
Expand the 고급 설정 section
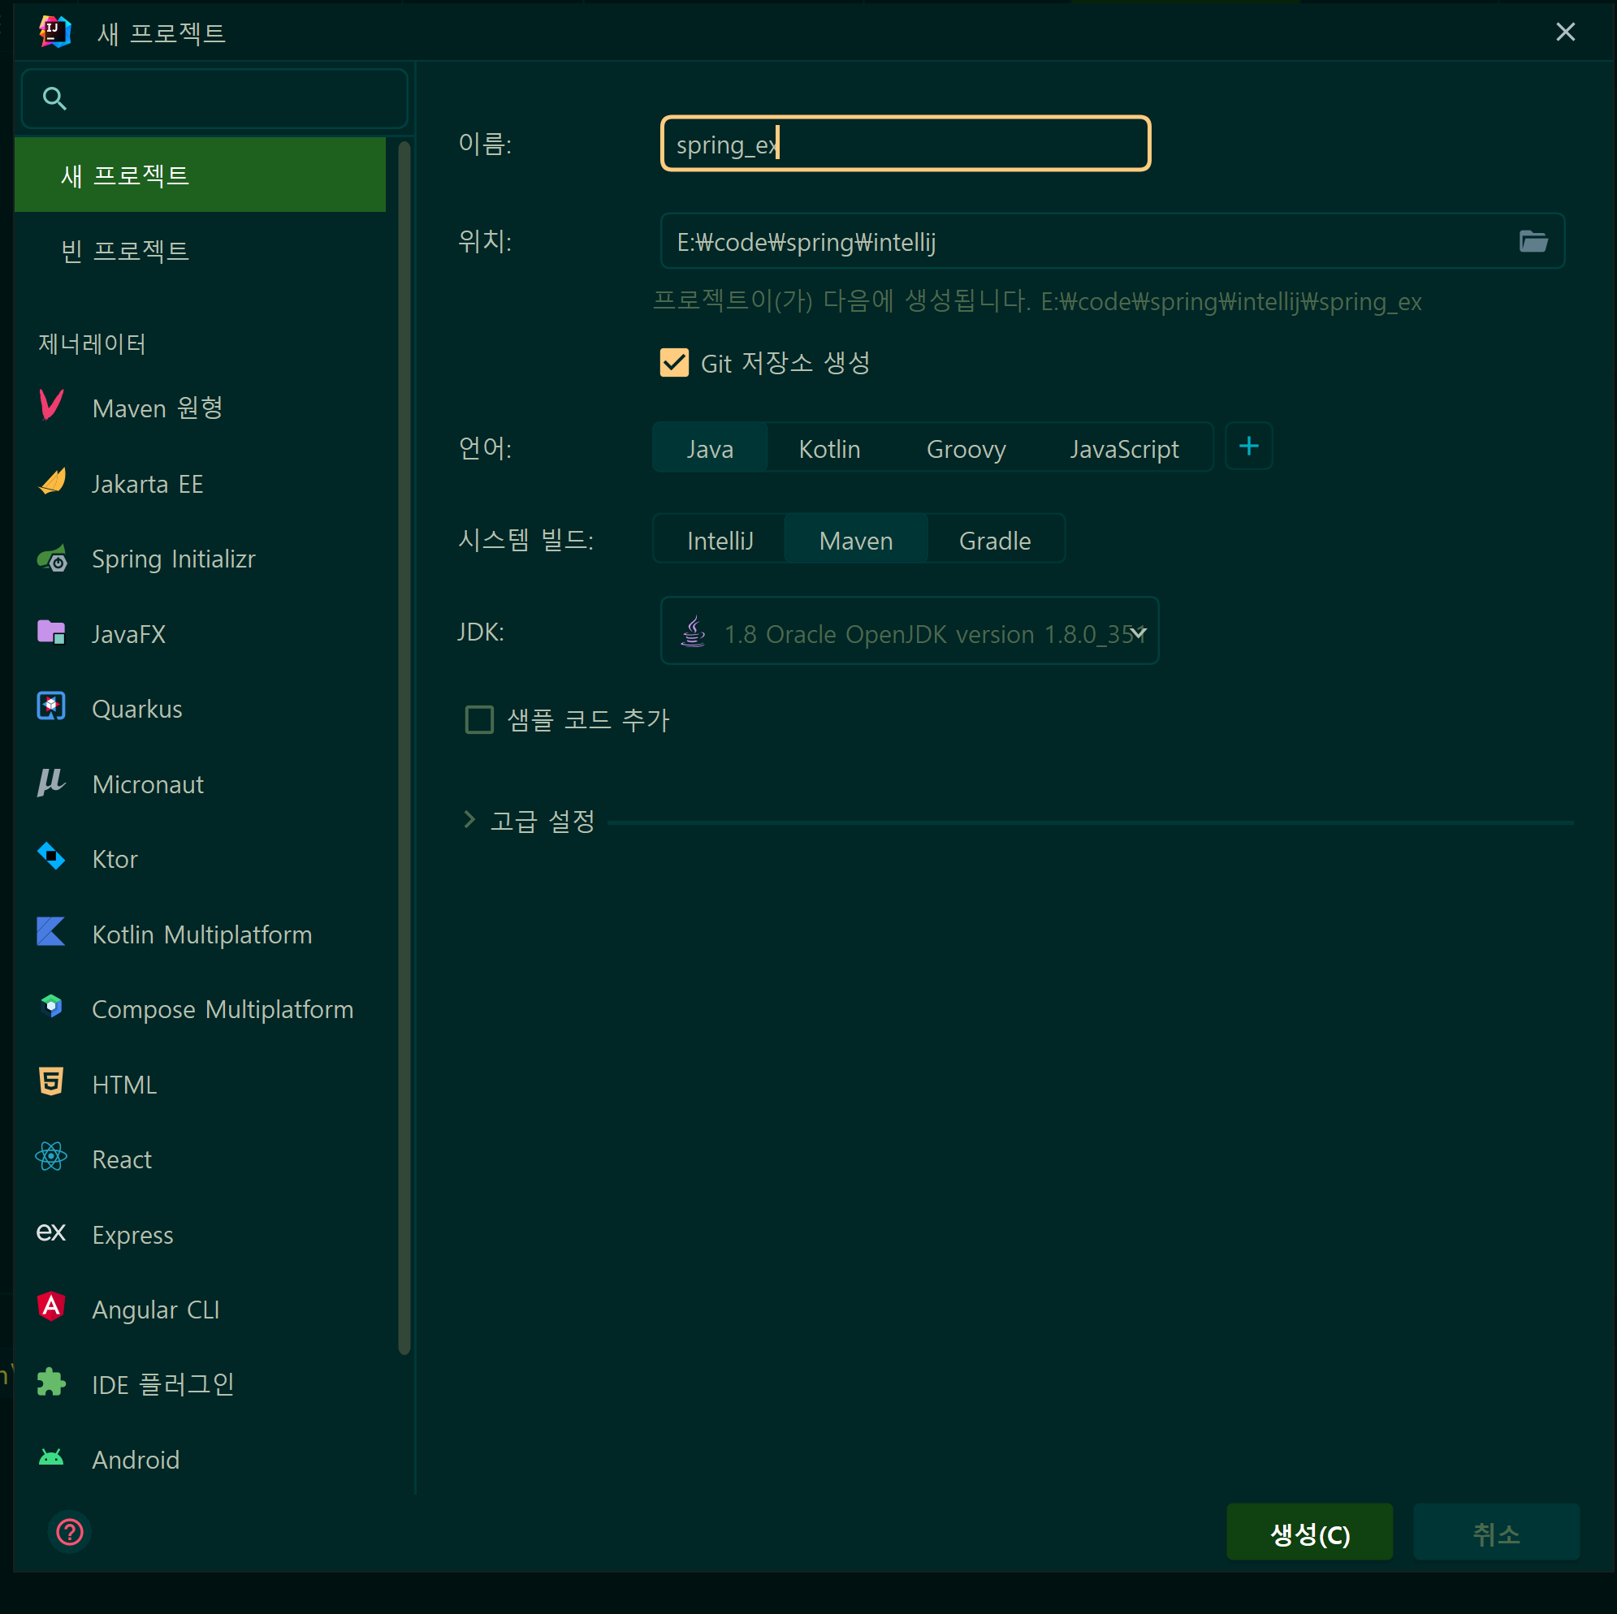click(469, 820)
